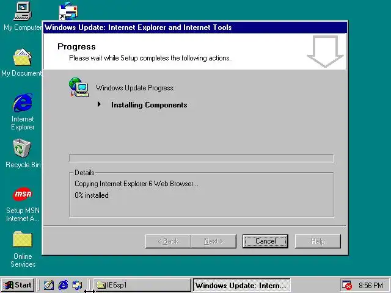Click the Details group label
Screen dimensions: 391x293
(84, 173)
